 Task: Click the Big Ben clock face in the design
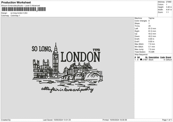pyautogui.click(x=56, y=56)
